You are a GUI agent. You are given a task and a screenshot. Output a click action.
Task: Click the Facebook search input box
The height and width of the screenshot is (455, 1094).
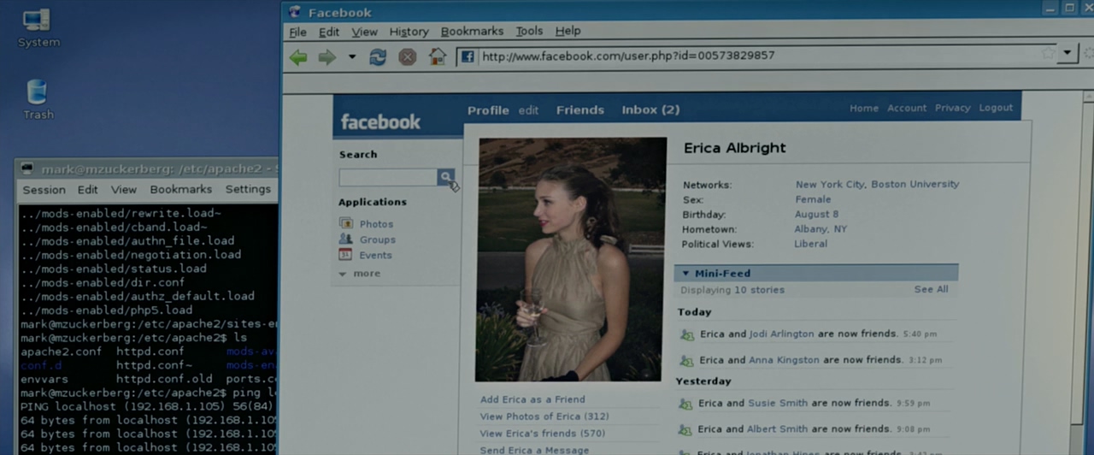(388, 177)
